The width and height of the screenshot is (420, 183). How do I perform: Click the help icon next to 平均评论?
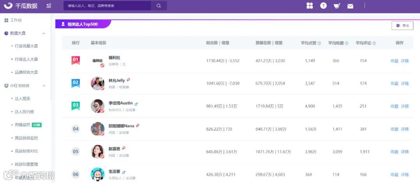tap(374, 43)
